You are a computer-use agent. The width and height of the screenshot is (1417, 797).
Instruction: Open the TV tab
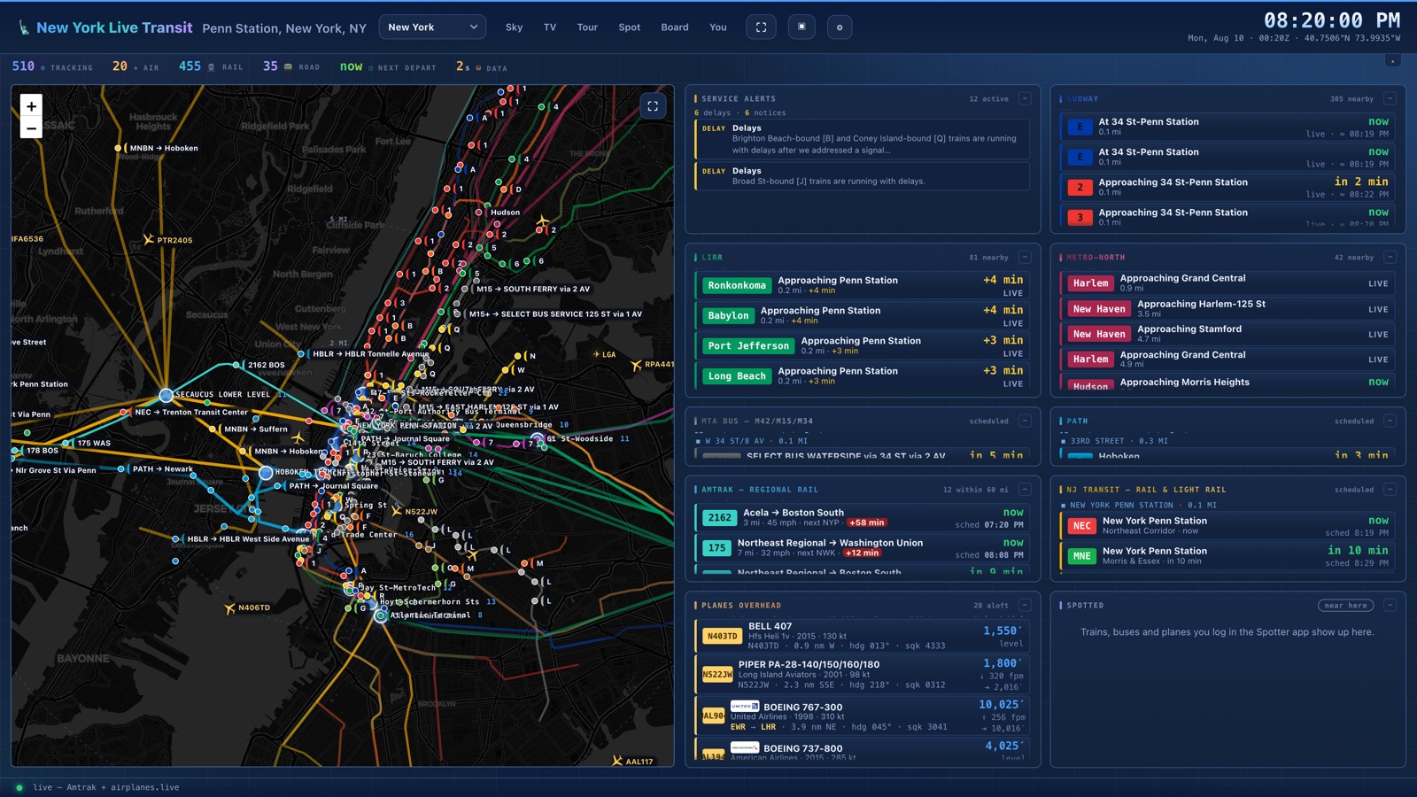(550, 27)
